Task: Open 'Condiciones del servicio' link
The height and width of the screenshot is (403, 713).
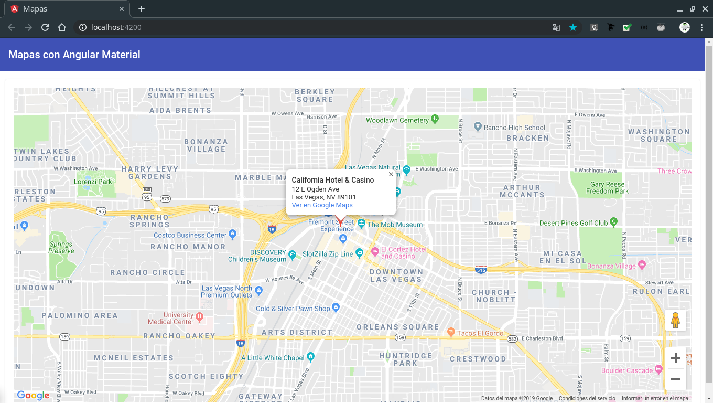Action: coord(587,399)
